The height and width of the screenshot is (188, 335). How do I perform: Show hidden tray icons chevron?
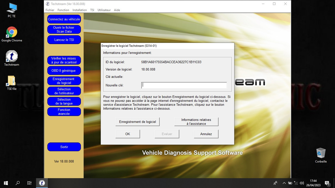coord(284,183)
